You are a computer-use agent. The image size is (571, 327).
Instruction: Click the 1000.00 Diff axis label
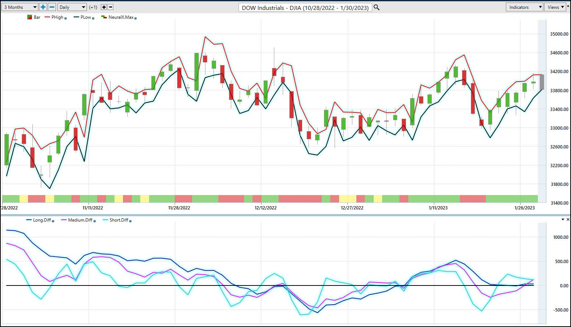[x=561, y=237]
